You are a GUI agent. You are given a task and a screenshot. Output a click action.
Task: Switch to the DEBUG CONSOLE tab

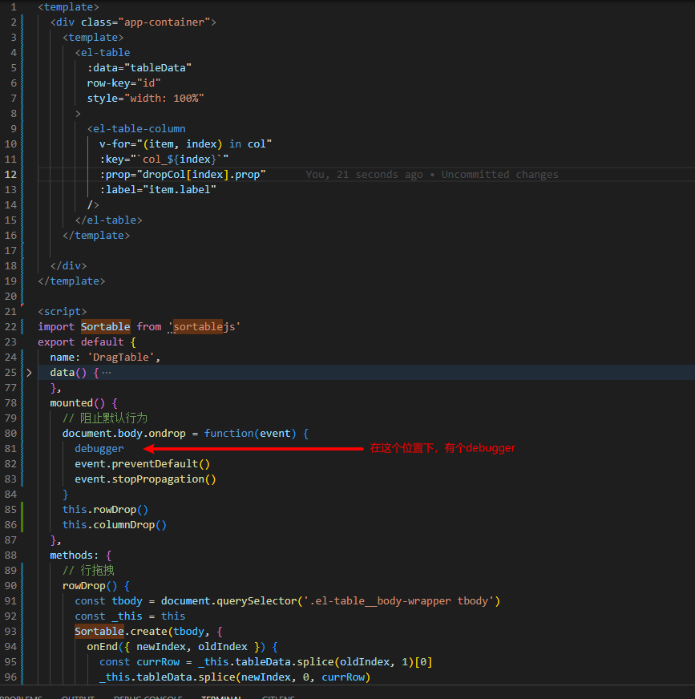(147, 697)
